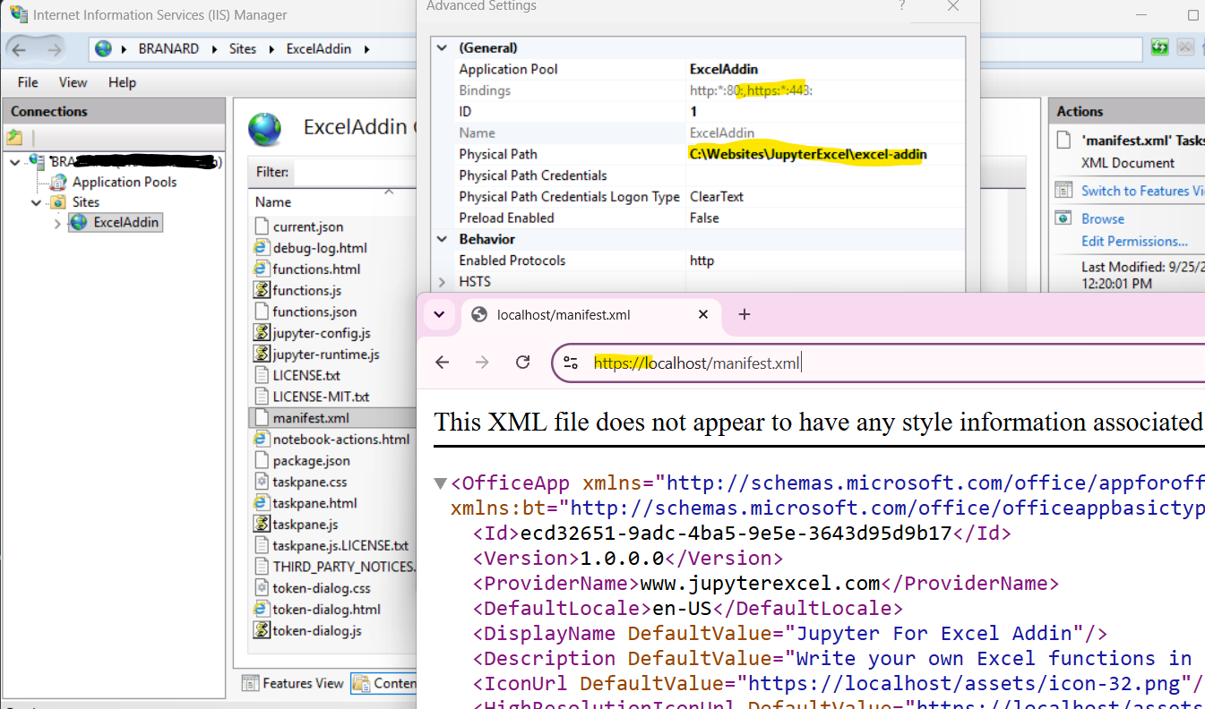Open the View menu in IIS Manager
This screenshot has width=1205, height=709.
(73, 82)
